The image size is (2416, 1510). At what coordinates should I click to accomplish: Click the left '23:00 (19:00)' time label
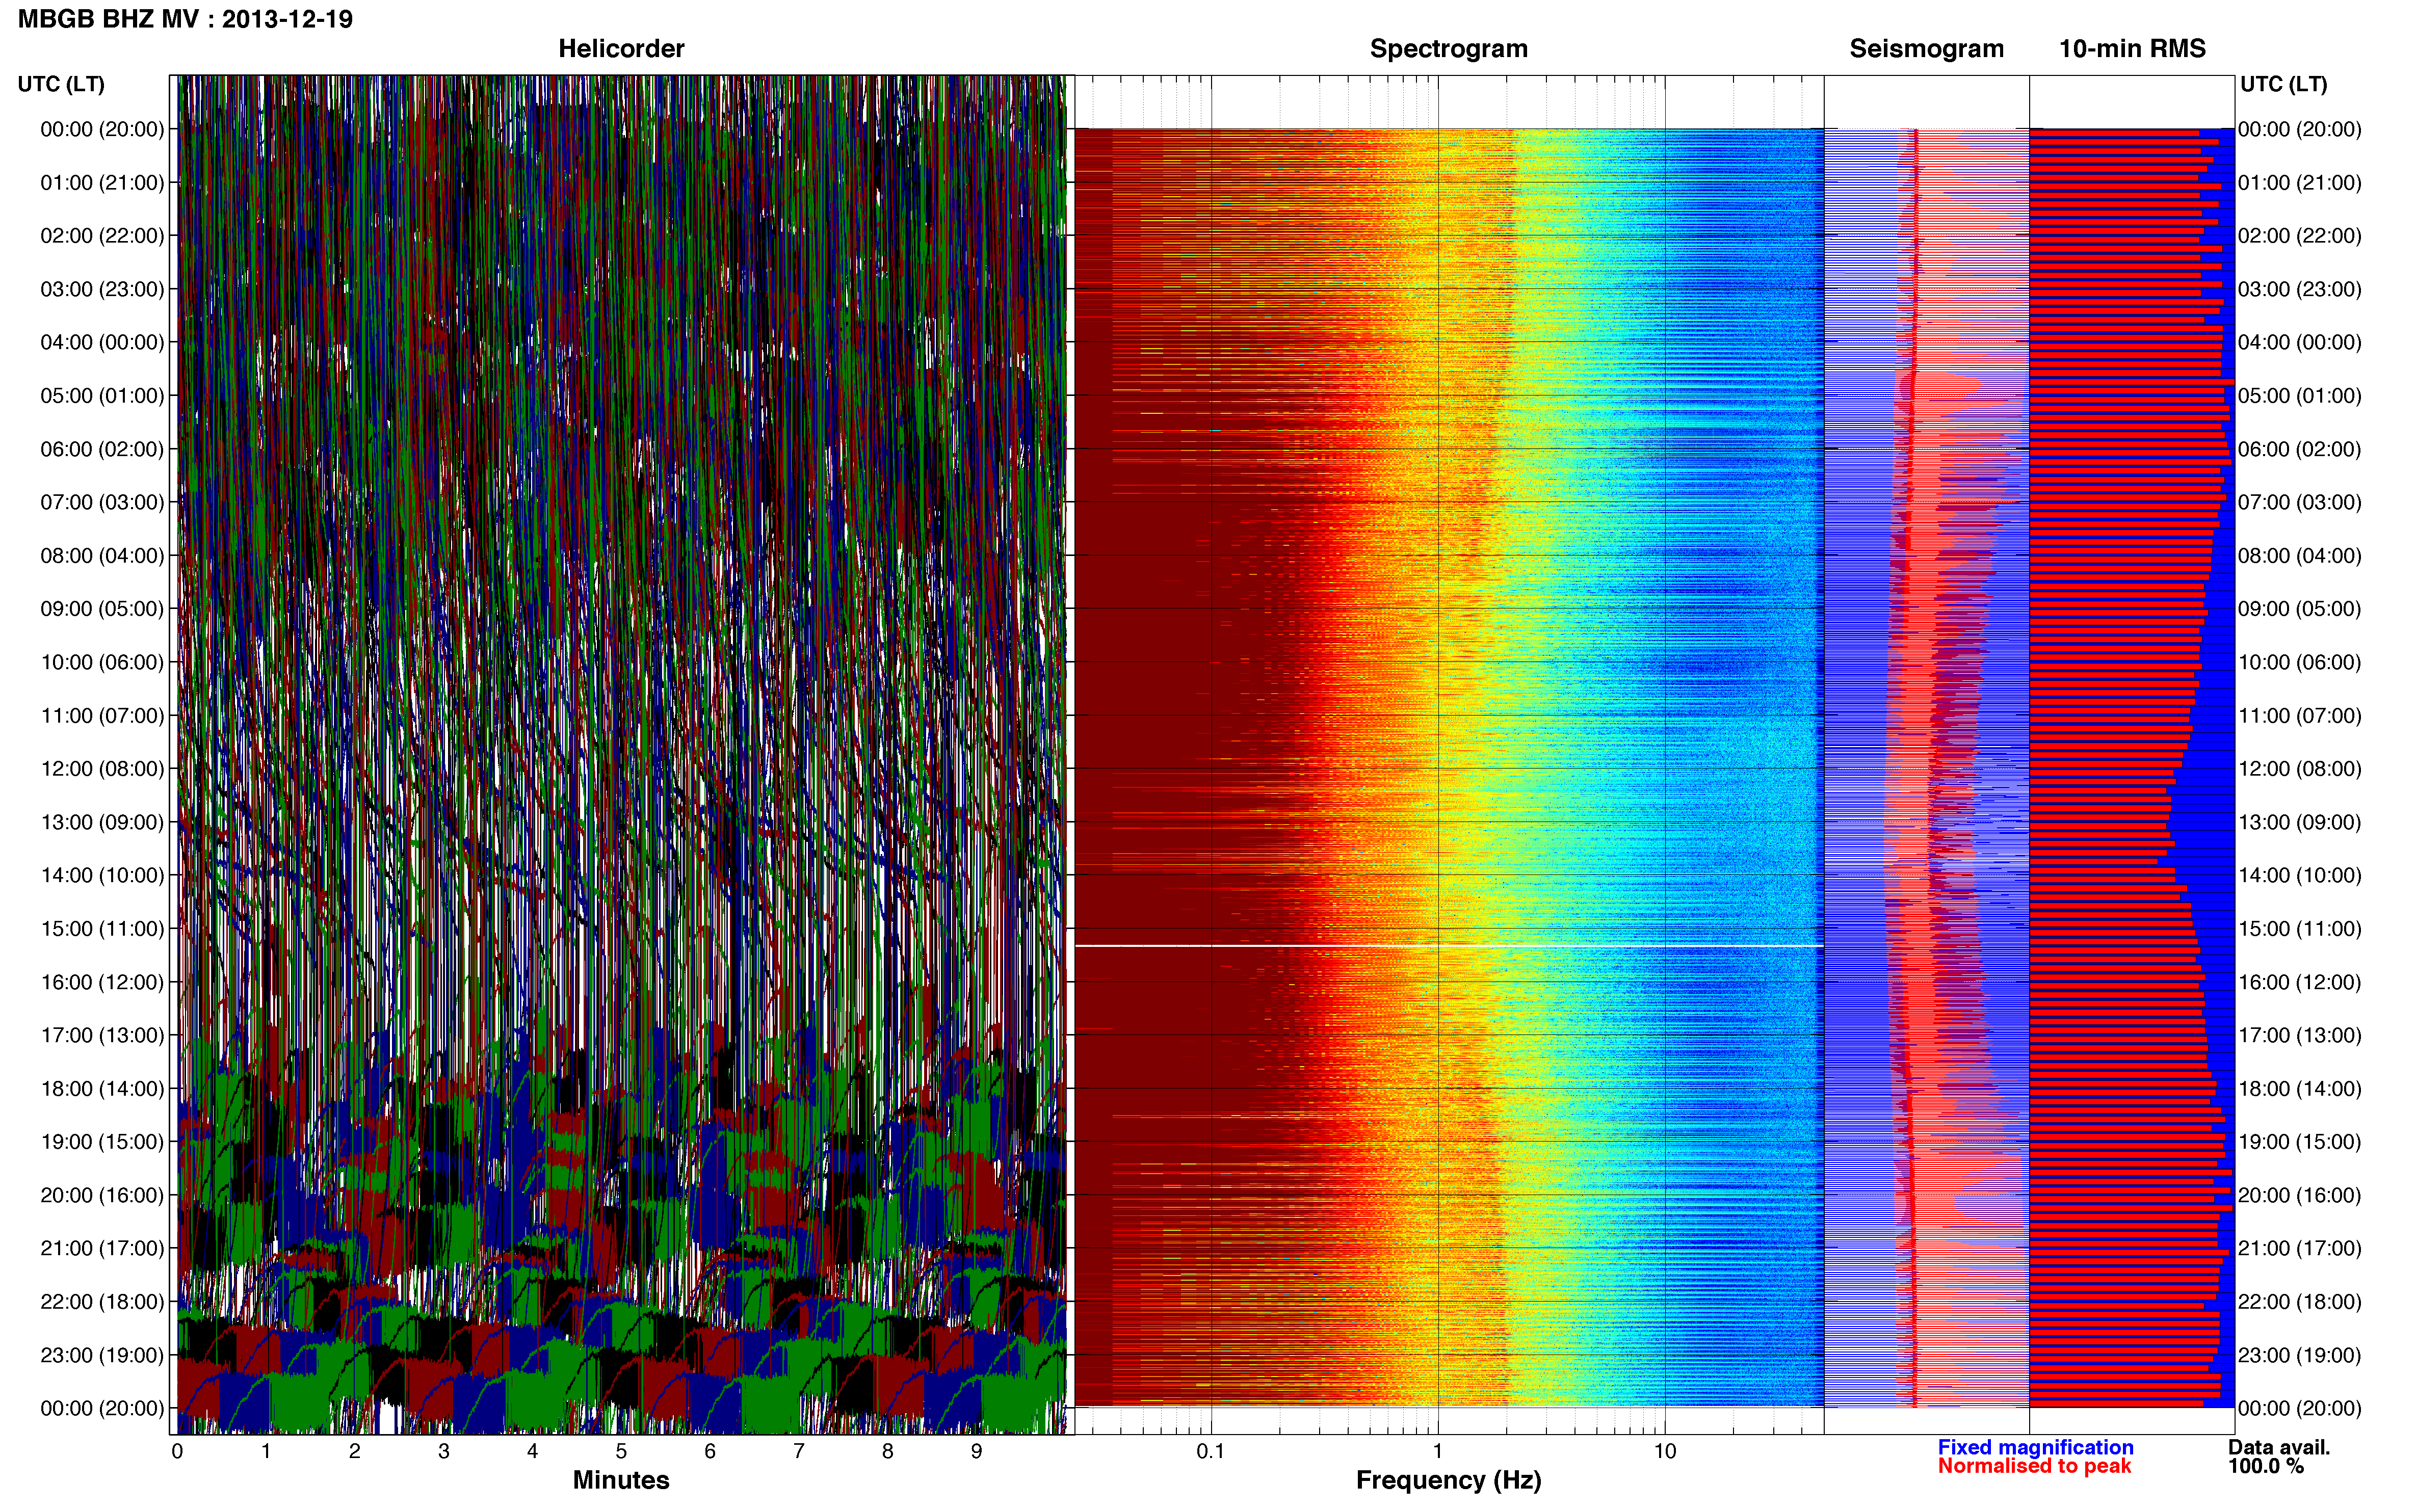click(102, 1355)
